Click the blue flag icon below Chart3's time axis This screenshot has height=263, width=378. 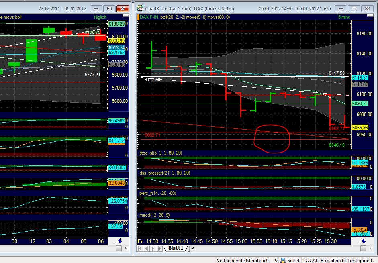click(x=361, y=241)
